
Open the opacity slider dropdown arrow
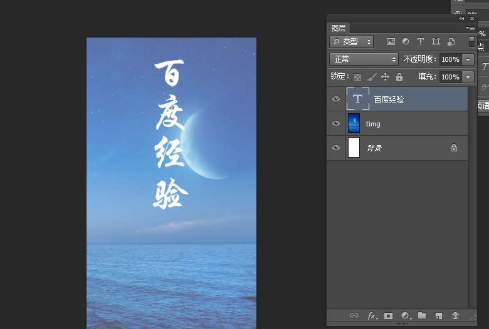tap(468, 59)
